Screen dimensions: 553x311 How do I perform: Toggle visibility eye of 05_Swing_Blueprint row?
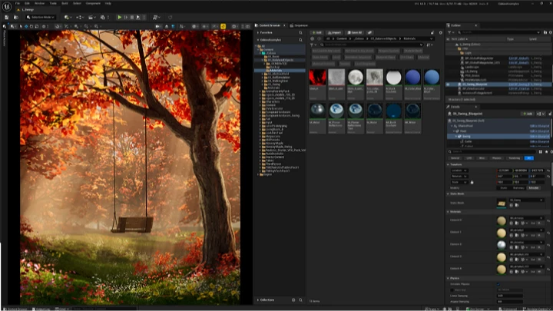449,84
